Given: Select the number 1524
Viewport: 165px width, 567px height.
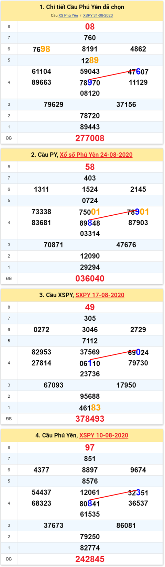Looking at the screenshot, I should (x=90, y=190).
